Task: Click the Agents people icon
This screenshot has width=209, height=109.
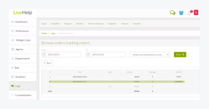Action: point(13,49)
